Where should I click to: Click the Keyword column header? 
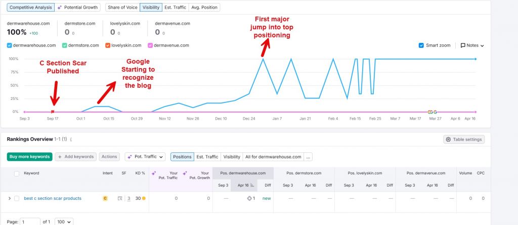point(31,173)
